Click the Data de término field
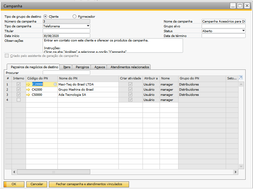This screenshot has height=189, width=253. point(223,36)
